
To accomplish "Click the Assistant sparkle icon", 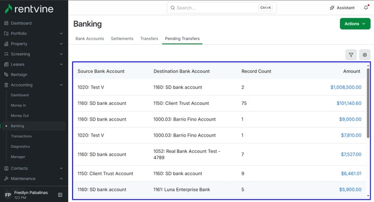I will tap(332, 8).
